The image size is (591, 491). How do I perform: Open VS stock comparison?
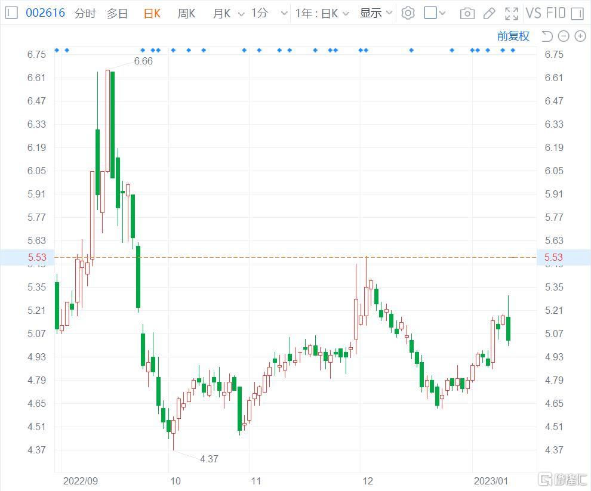(534, 13)
